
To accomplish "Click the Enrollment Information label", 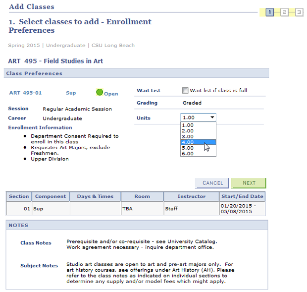I will [x=40, y=127].
